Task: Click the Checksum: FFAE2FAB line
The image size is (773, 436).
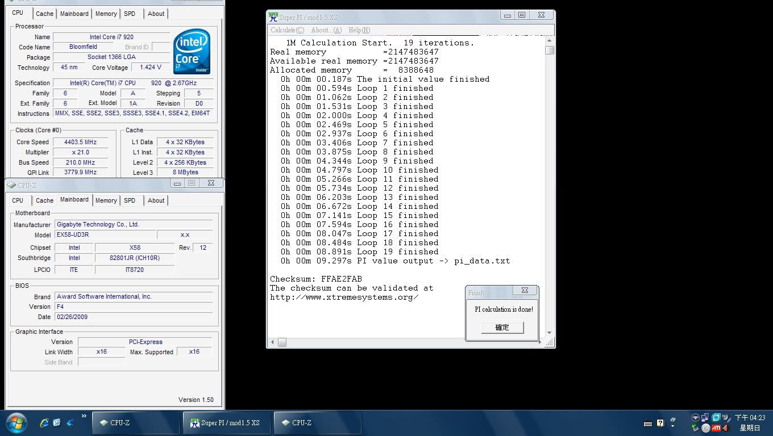Action: click(316, 279)
